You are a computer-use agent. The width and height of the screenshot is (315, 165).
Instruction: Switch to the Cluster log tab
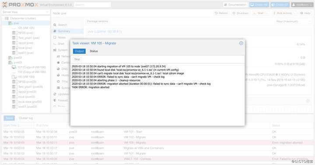click(26, 118)
